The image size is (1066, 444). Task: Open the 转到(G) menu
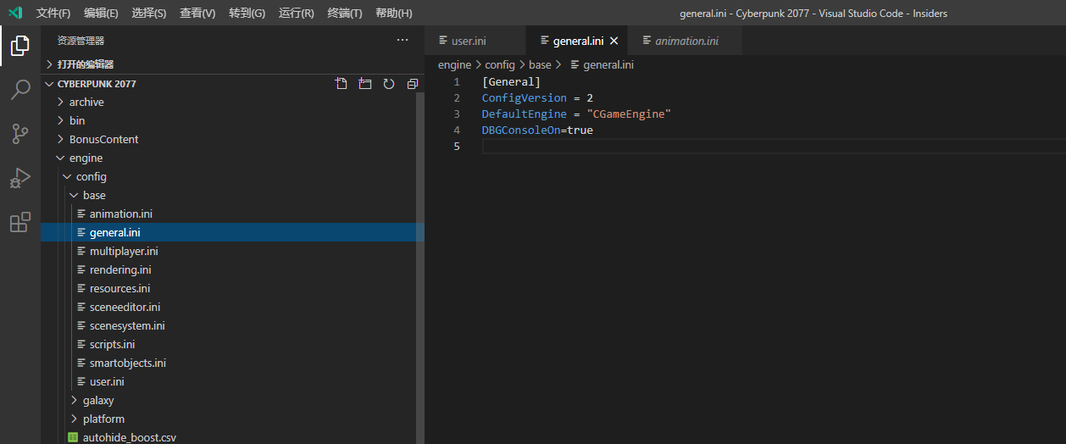tap(247, 14)
